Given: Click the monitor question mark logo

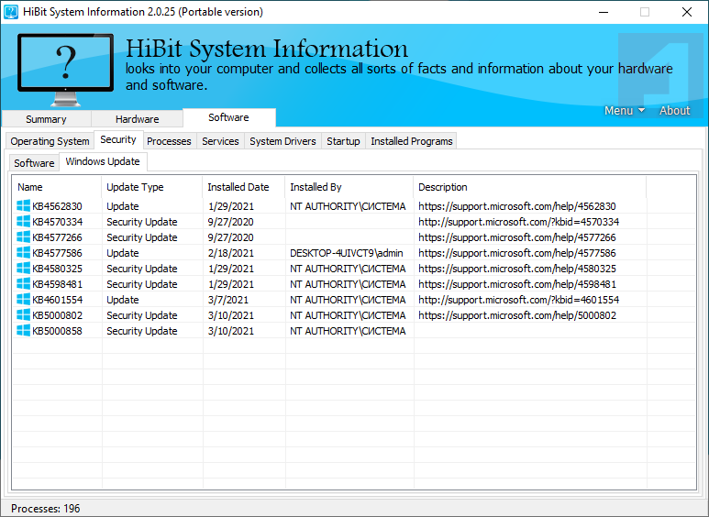Looking at the screenshot, I should point(65,69).
